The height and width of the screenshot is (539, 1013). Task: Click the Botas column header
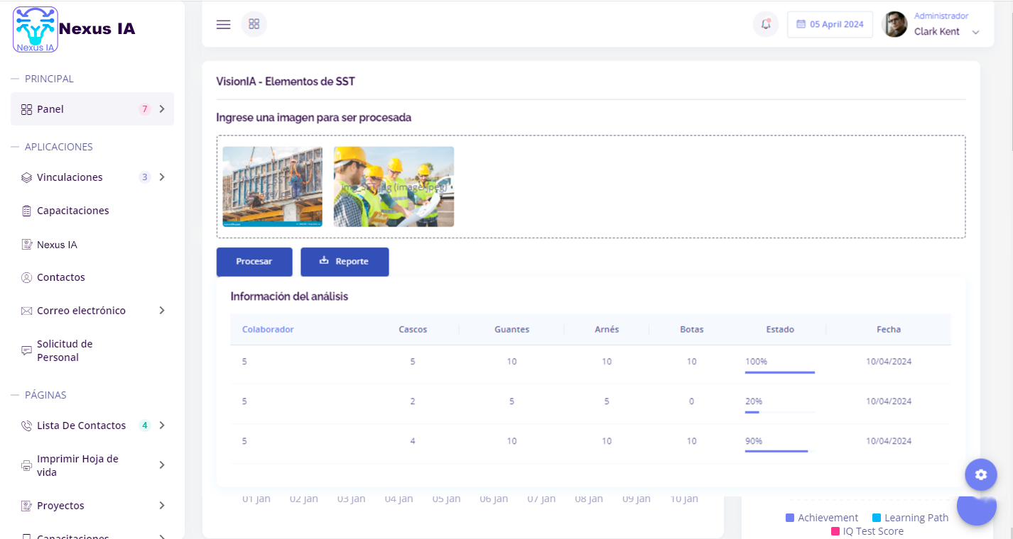point(692,329)
